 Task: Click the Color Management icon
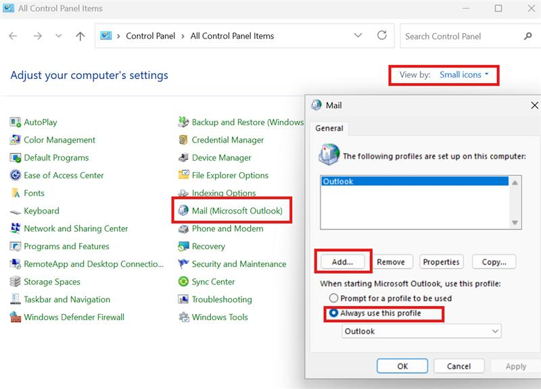click(15, 140)
